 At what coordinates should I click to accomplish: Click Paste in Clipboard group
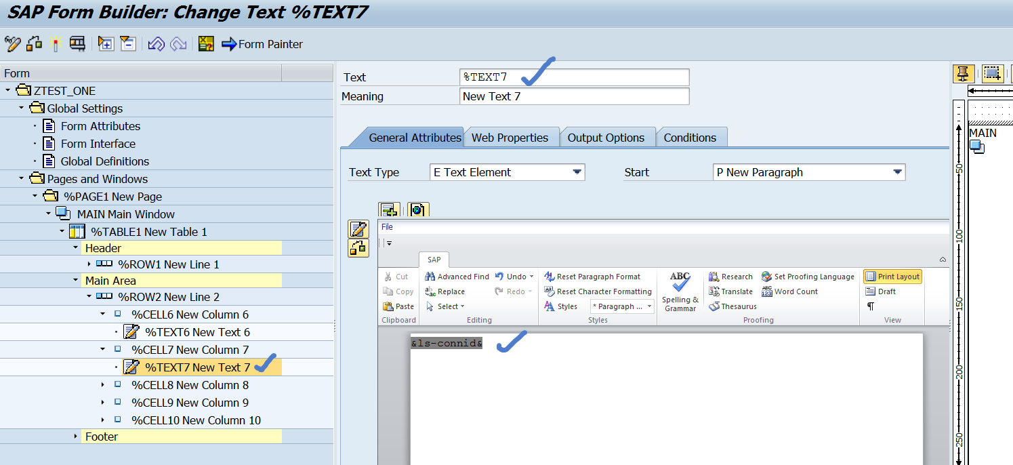click(398, 306)
